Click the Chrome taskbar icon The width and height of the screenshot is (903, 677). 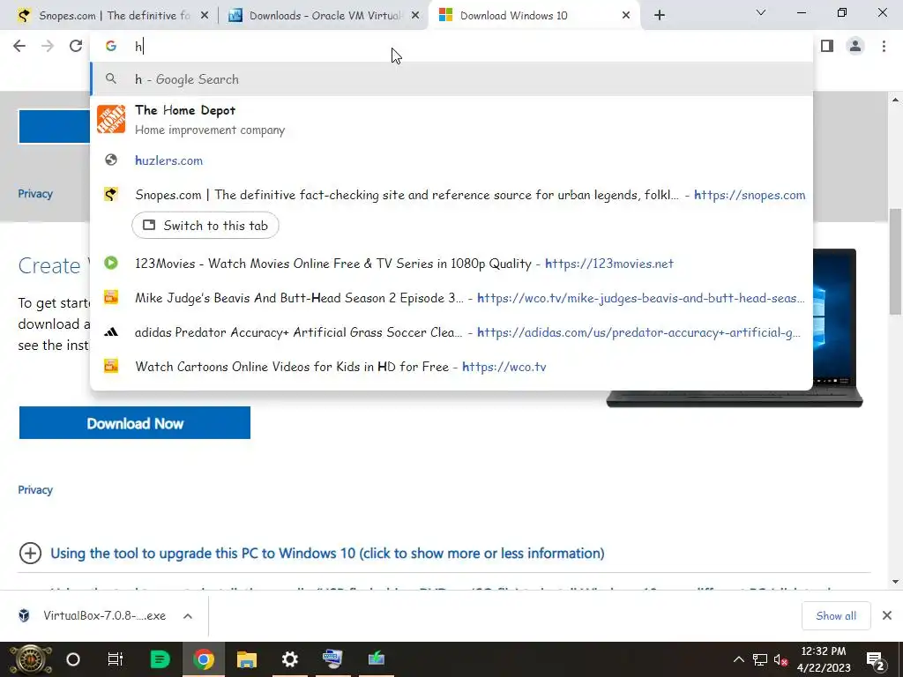click(x=204, y=659)
